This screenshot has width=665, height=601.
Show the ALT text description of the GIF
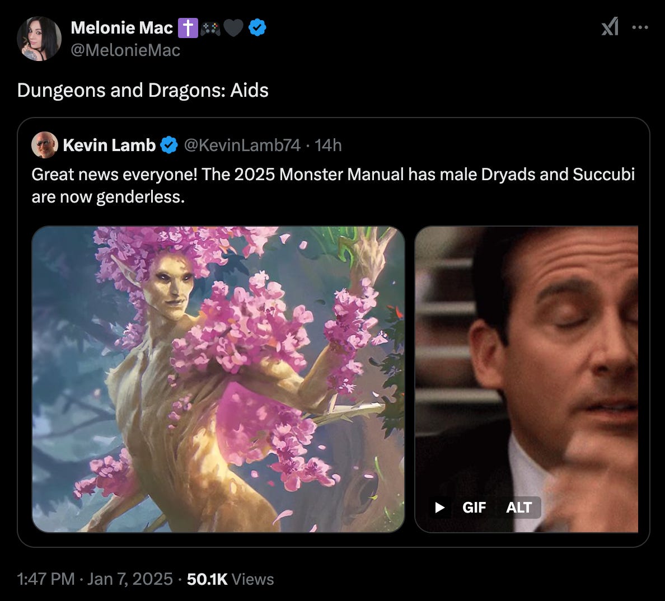coord(518,508)
